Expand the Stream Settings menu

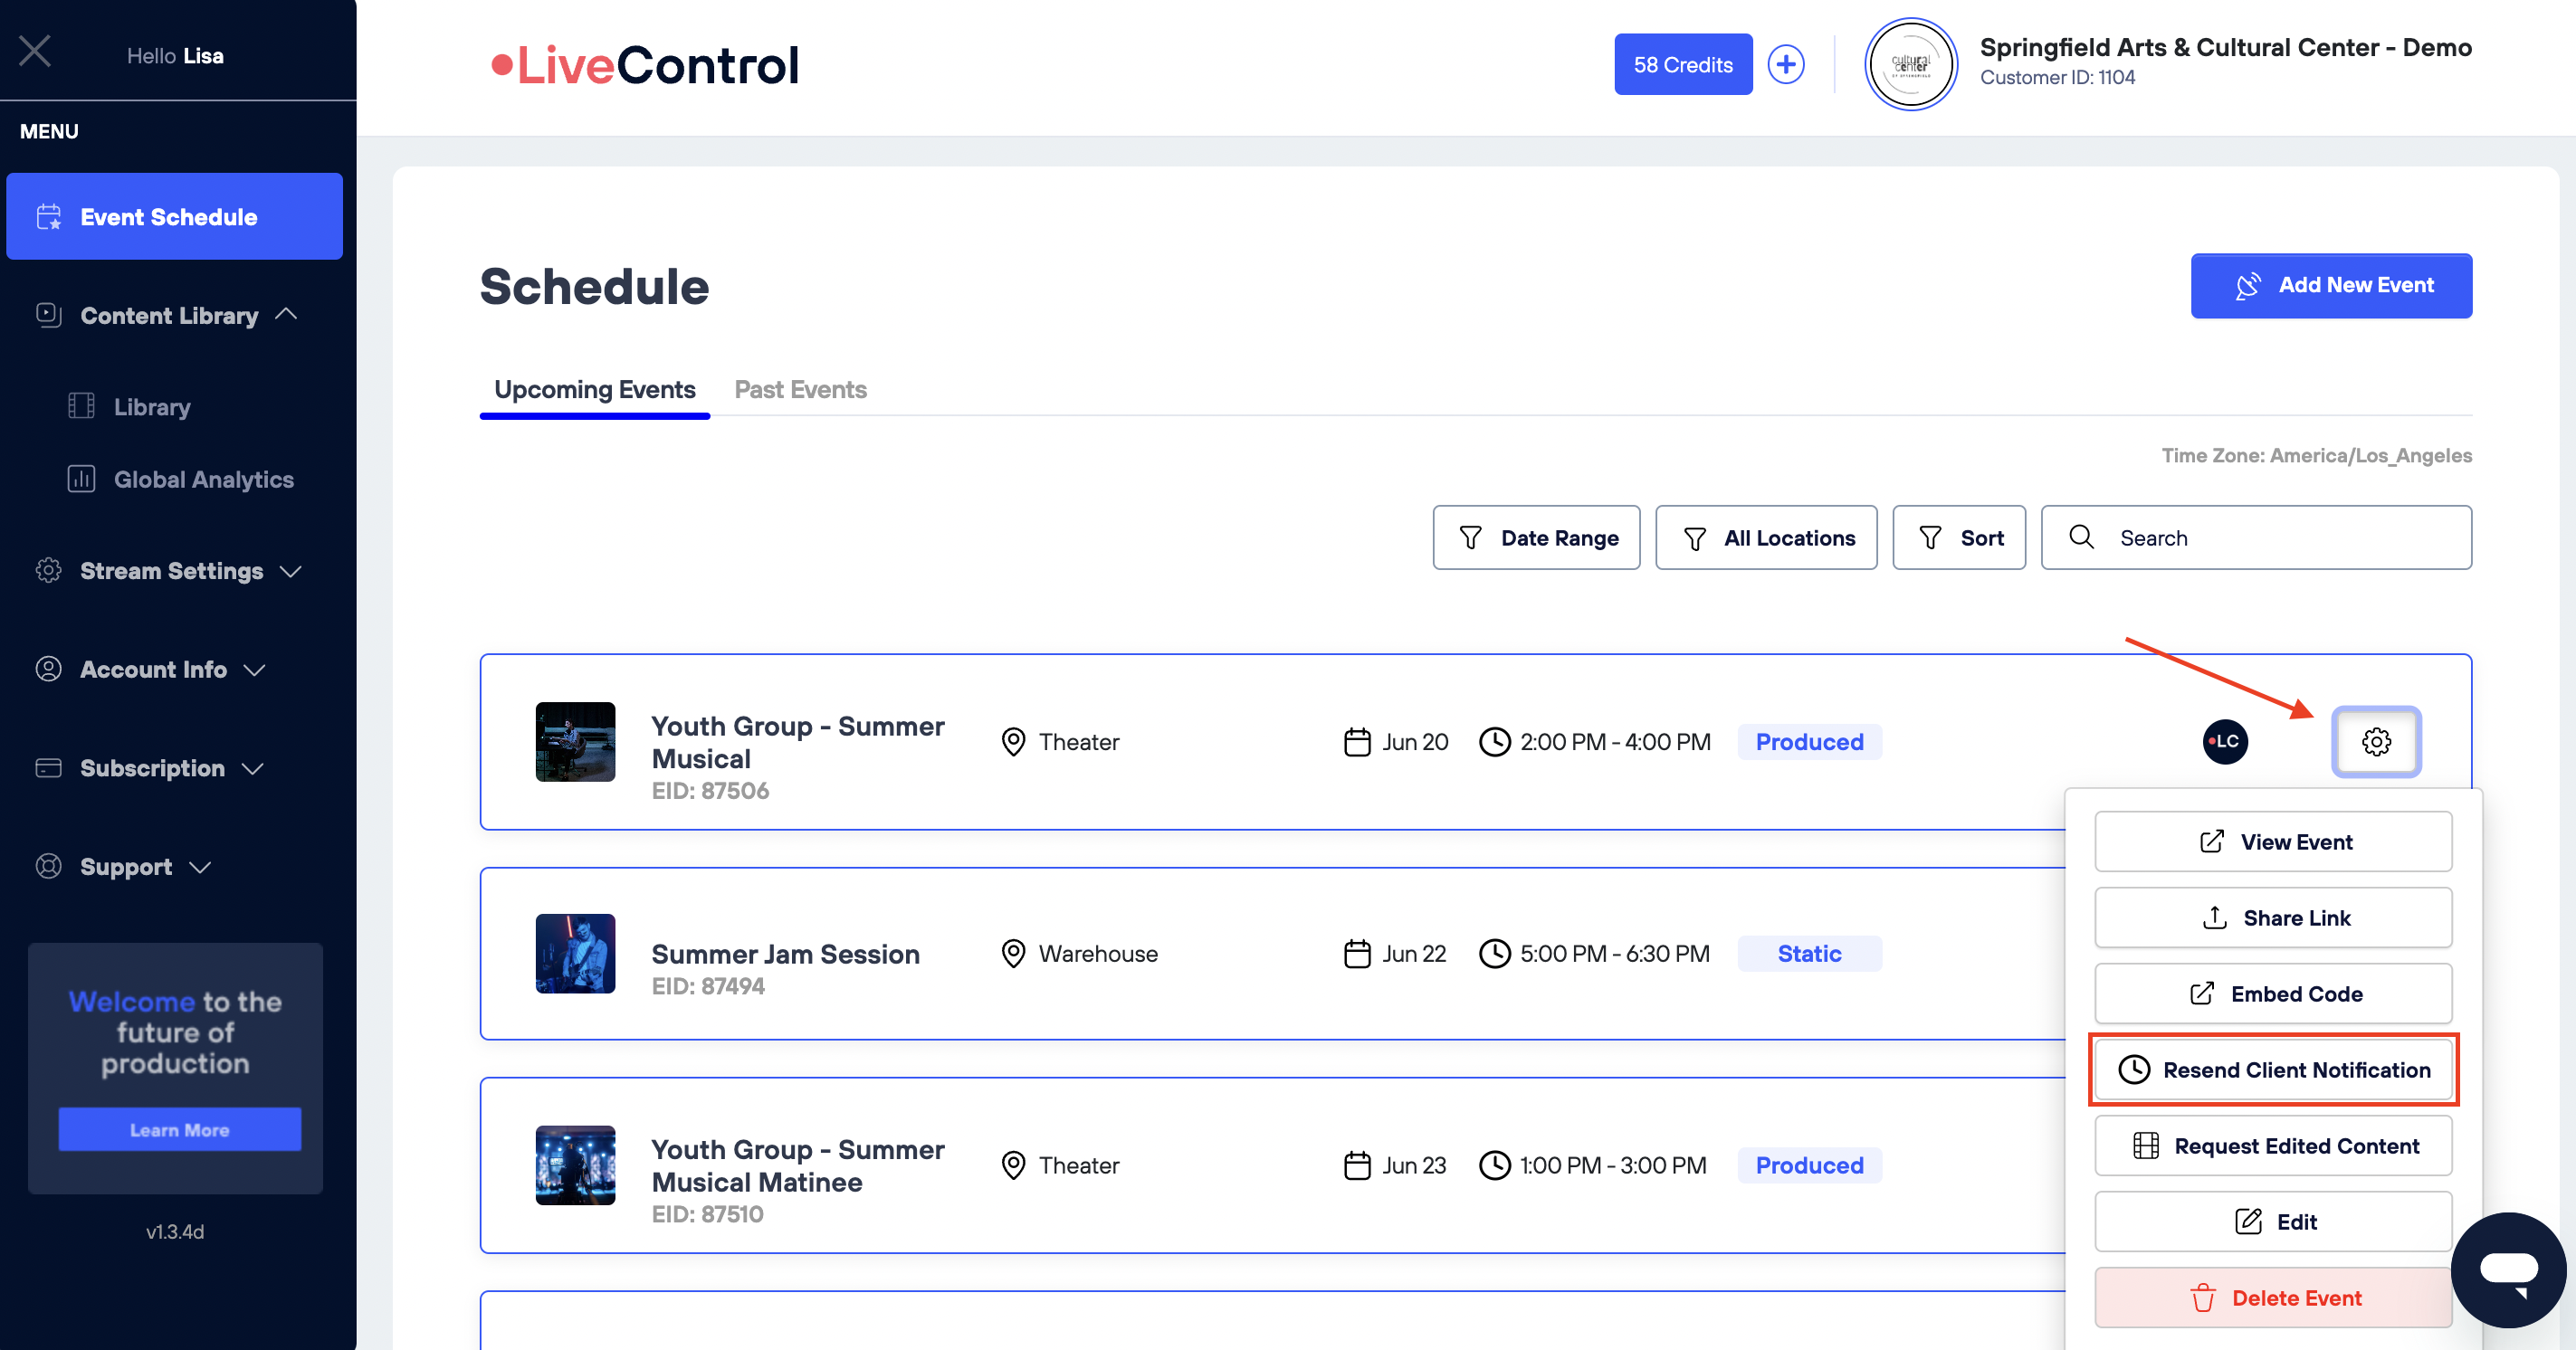click(170, 570)
